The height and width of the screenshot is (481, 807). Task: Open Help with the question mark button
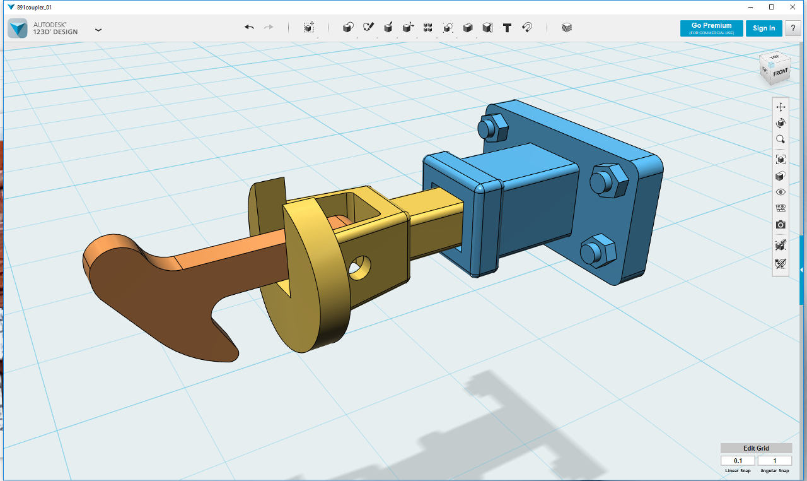792,28
